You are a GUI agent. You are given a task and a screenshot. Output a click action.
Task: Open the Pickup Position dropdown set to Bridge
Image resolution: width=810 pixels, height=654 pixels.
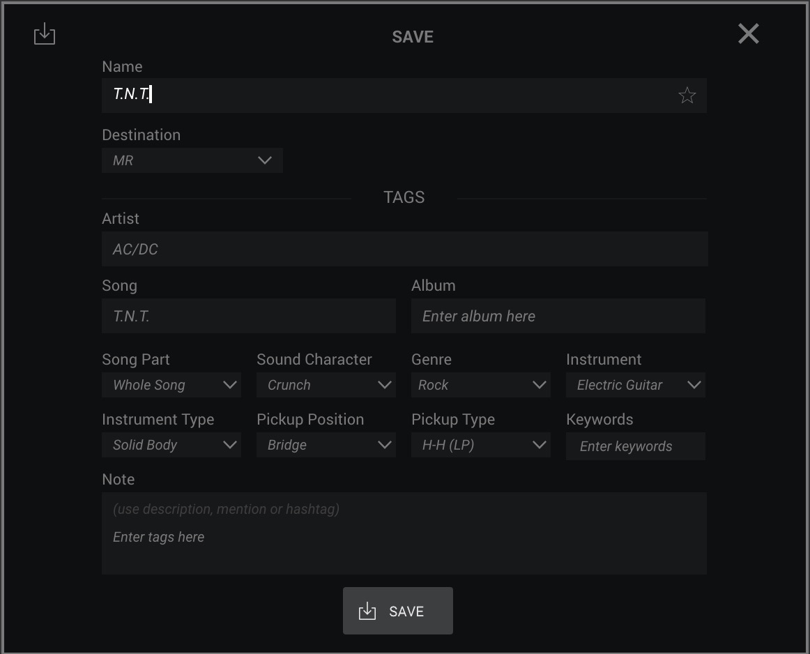pyautogui.click(x=326, y=445)
